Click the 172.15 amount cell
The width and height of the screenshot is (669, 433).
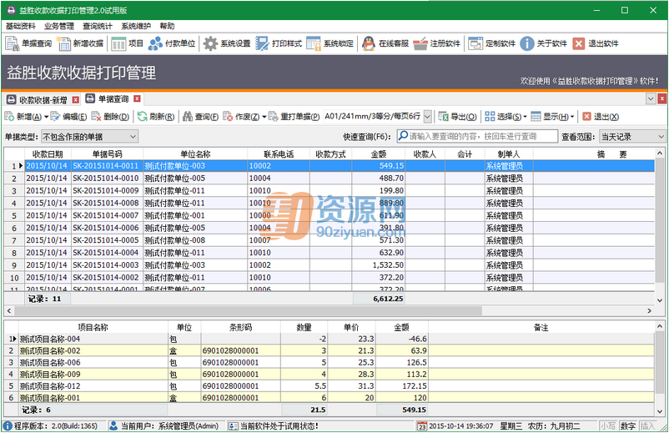click(x=402, y=386)
